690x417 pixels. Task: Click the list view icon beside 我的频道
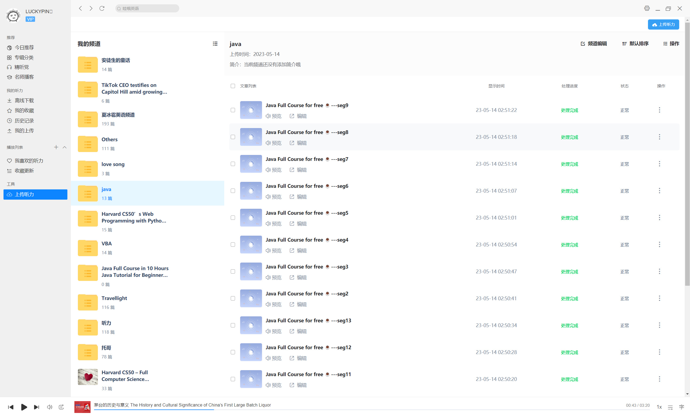215,44
